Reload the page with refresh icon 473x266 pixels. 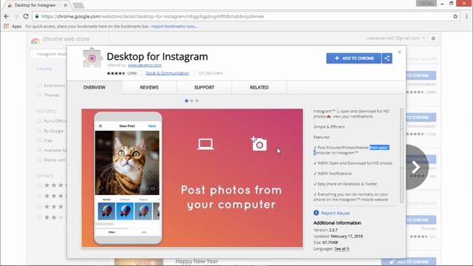(26, 16)
